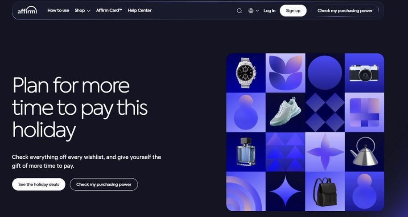Click the wristwatch product tile

pos(246,72)
